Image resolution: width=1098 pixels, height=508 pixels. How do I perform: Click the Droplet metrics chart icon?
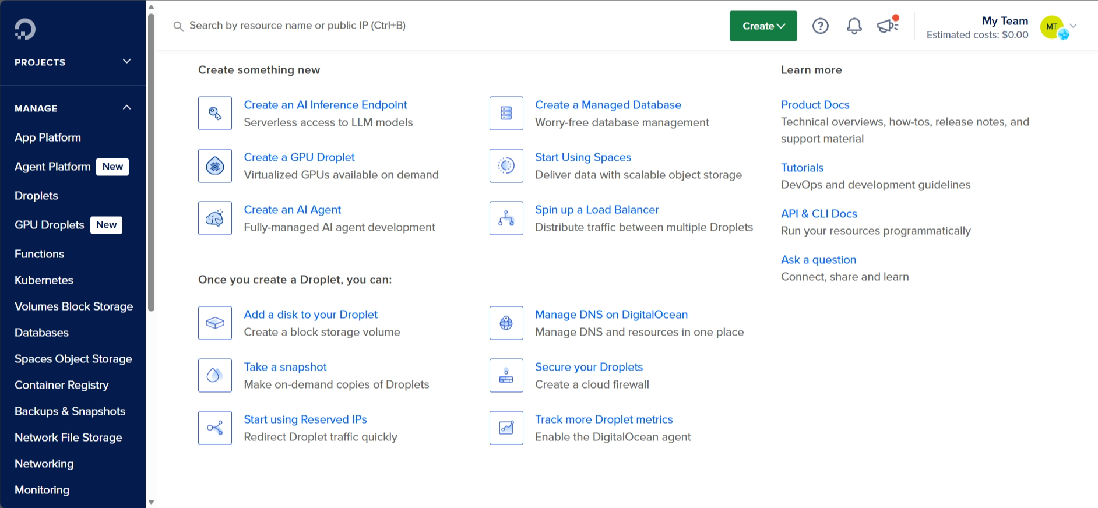click(x=506, y=428)
